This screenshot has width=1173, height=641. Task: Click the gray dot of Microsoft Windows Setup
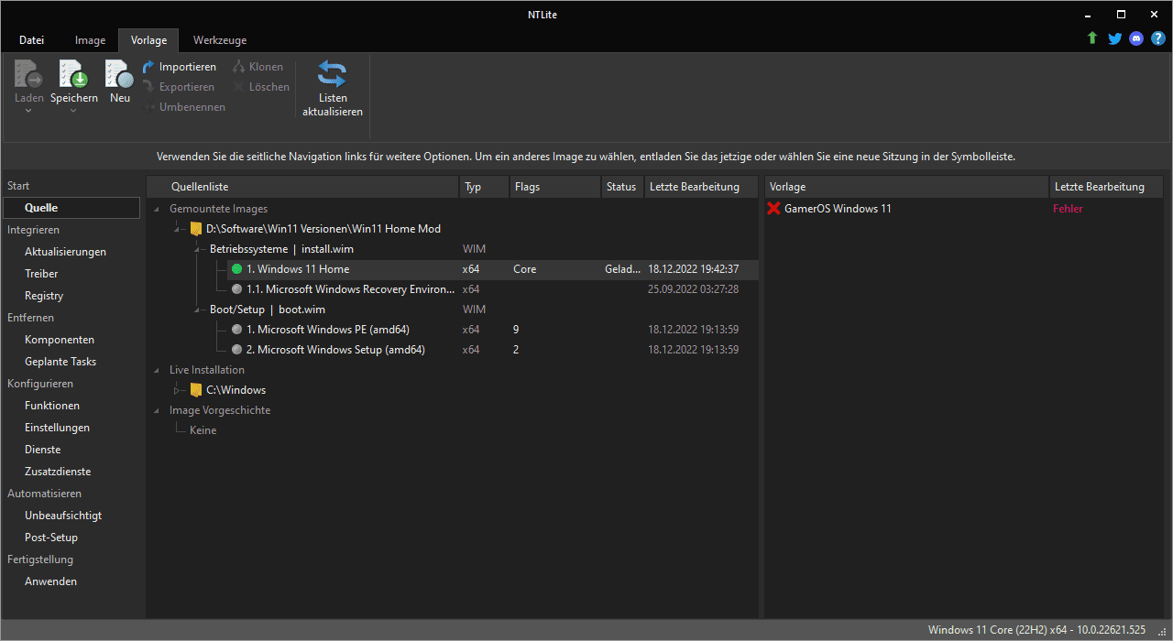[237, 350]
